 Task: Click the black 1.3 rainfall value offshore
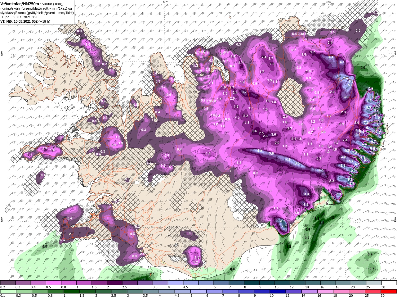pyautogui.click(x=317, y=219)
